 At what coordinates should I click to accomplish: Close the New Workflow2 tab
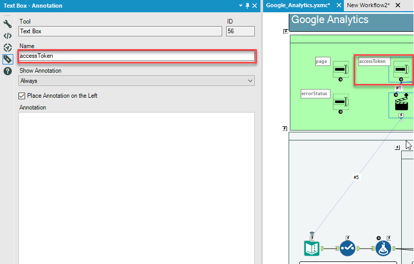[398, 5]
